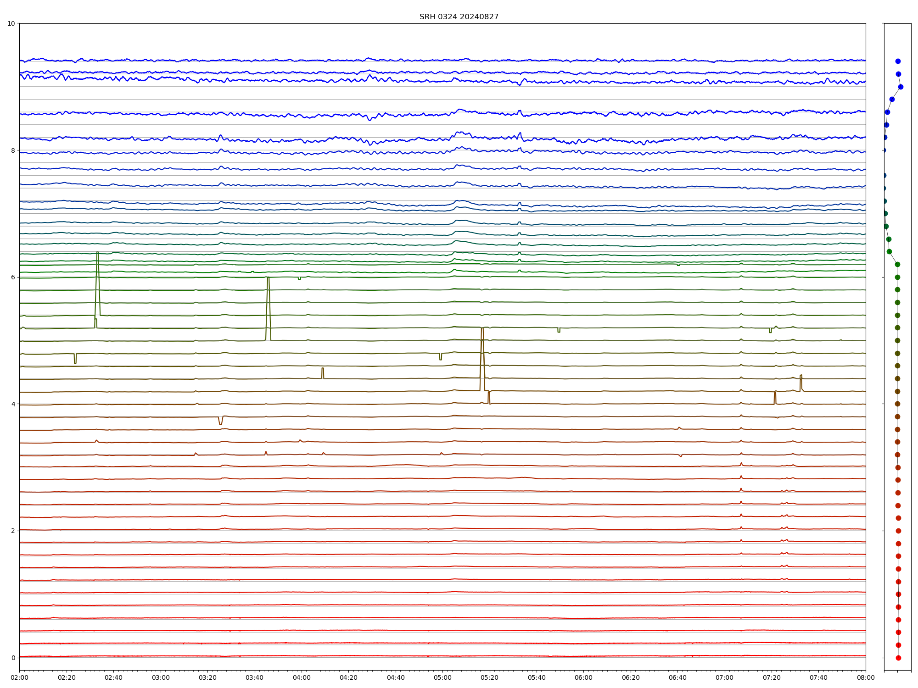
Task: Click the bottommost red dot in right panel
Action: pyautogui.click(x=898, y=658)
